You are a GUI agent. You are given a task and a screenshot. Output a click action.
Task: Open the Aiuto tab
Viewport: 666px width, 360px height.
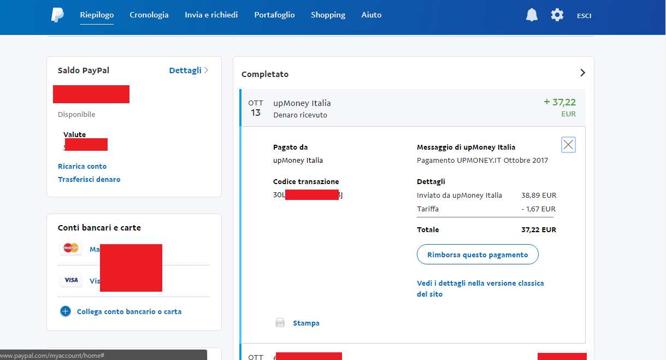click(x=372, y=15)
